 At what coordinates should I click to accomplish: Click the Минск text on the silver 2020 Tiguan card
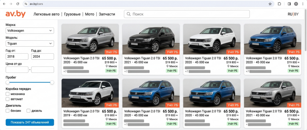pos(113,66)
